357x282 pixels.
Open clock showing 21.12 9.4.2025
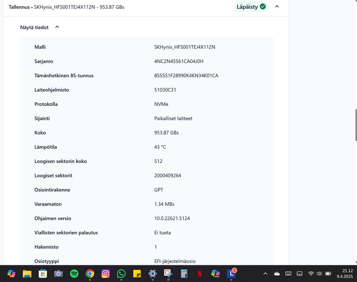click(345, 273)
